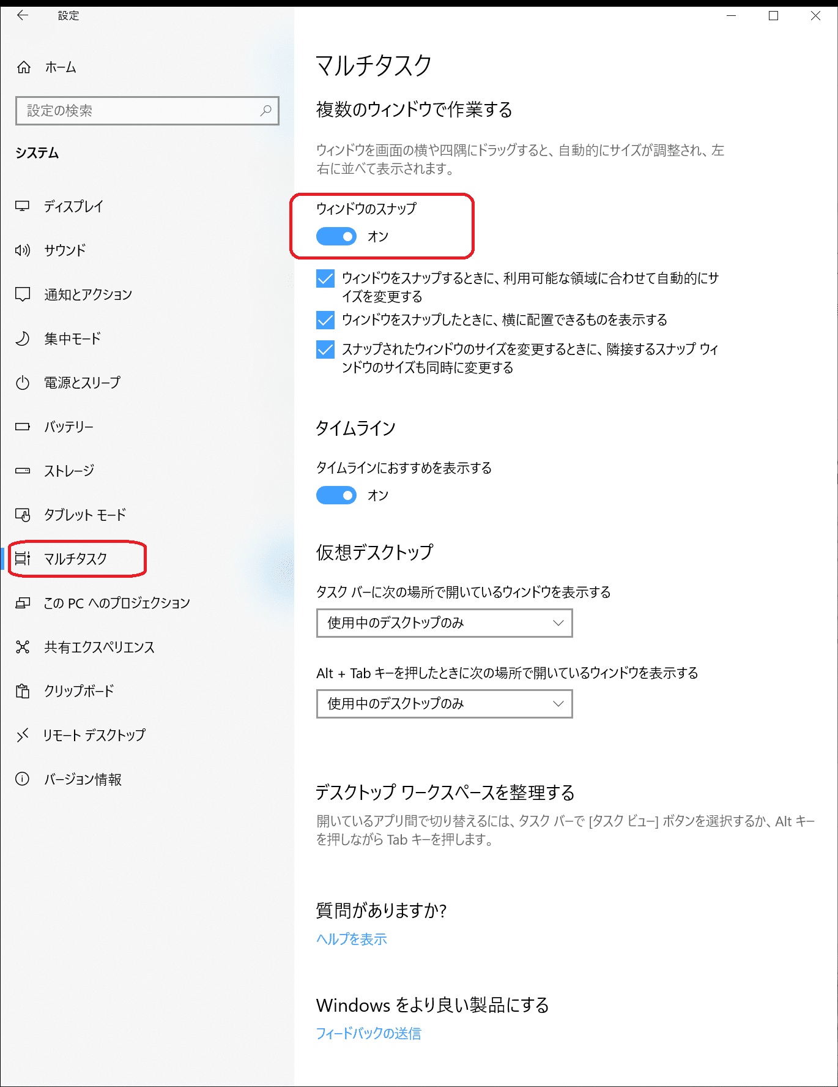Click the Home house icon

point(23,67)
